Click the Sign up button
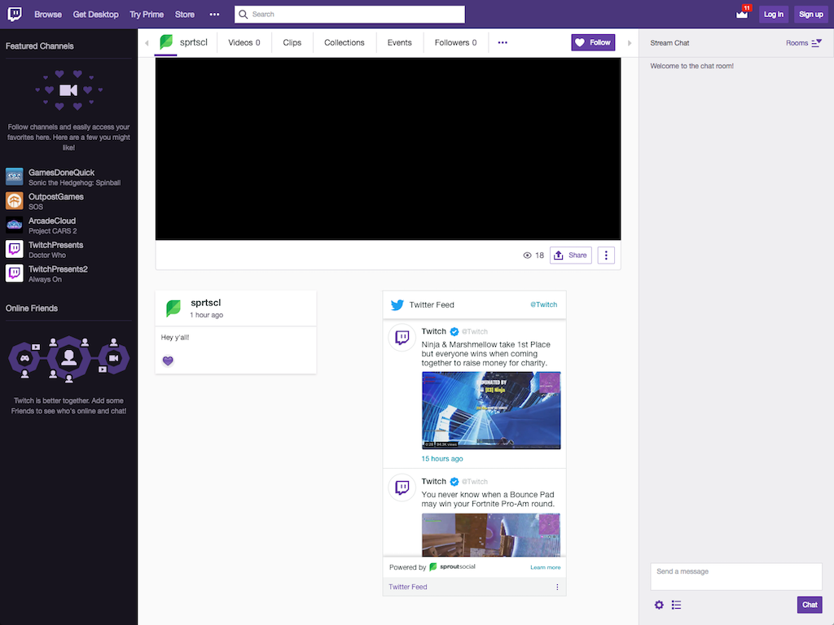 pos(810,15)
